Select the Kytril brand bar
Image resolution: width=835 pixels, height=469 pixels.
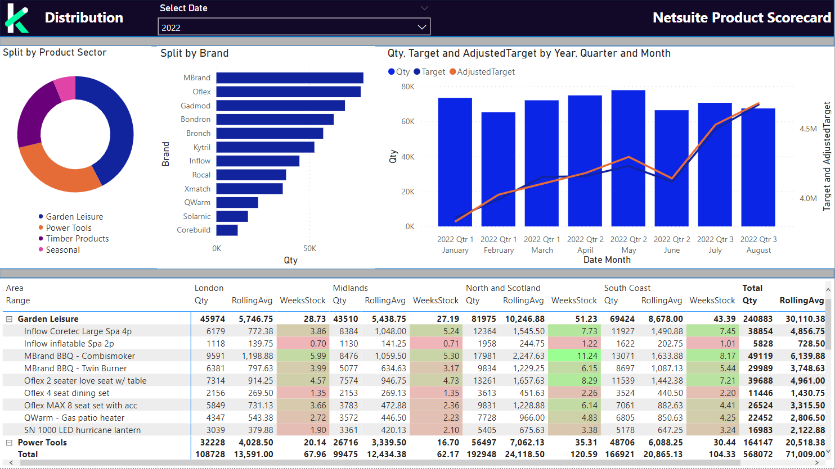coord(266,147)
